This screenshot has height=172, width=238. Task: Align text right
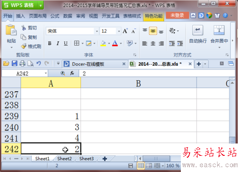coord(161,43)
